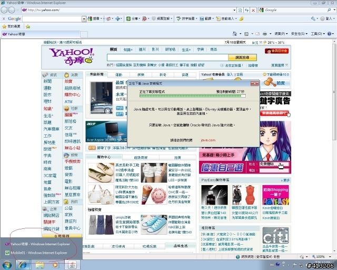Click the IE Back navigation button

click(x=4, y=10)
